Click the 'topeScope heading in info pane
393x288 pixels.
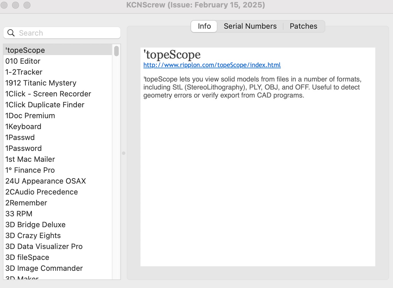(172, 55)
